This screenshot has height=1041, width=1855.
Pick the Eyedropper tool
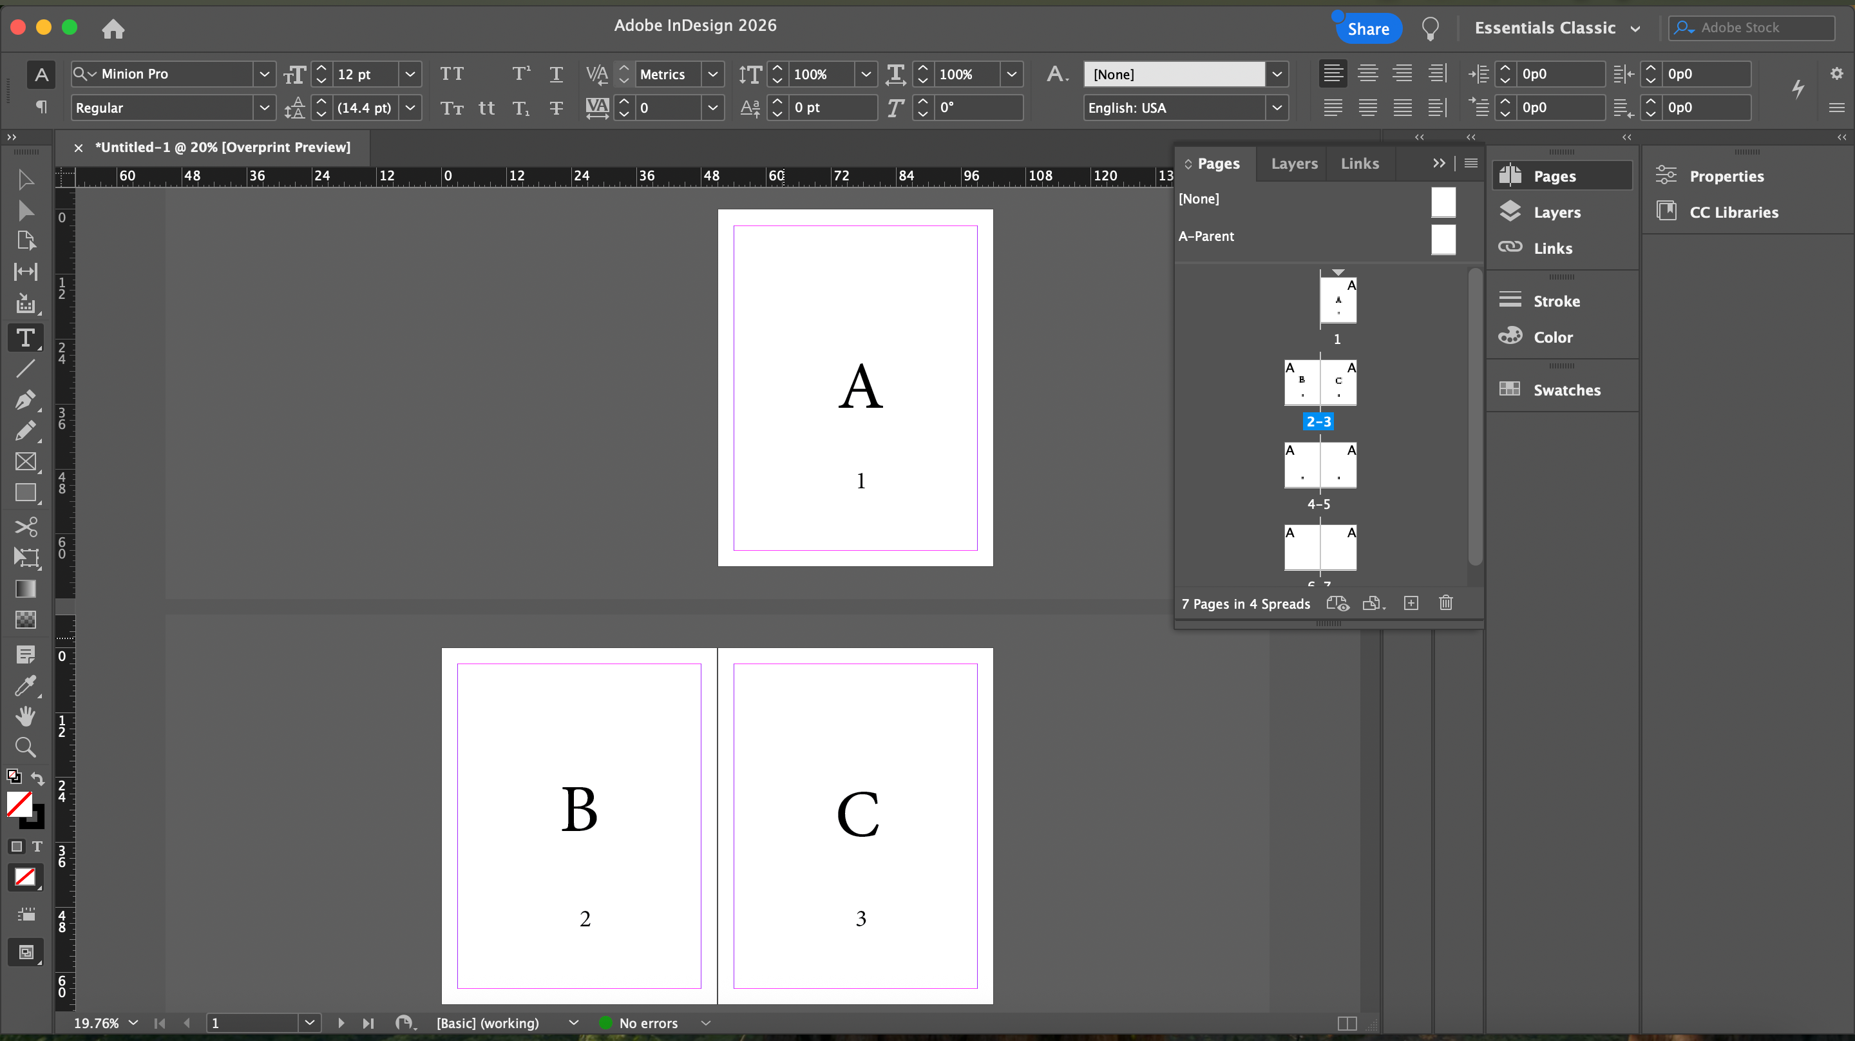(25, 686)
